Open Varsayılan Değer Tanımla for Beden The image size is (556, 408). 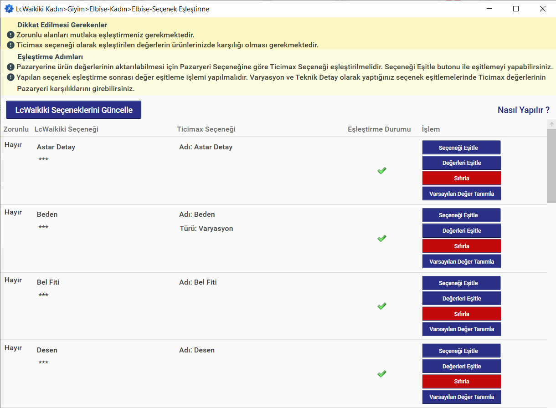tap(462, 261)
